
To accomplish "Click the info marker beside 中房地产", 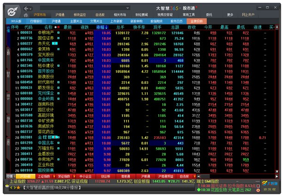I will 58,159.
